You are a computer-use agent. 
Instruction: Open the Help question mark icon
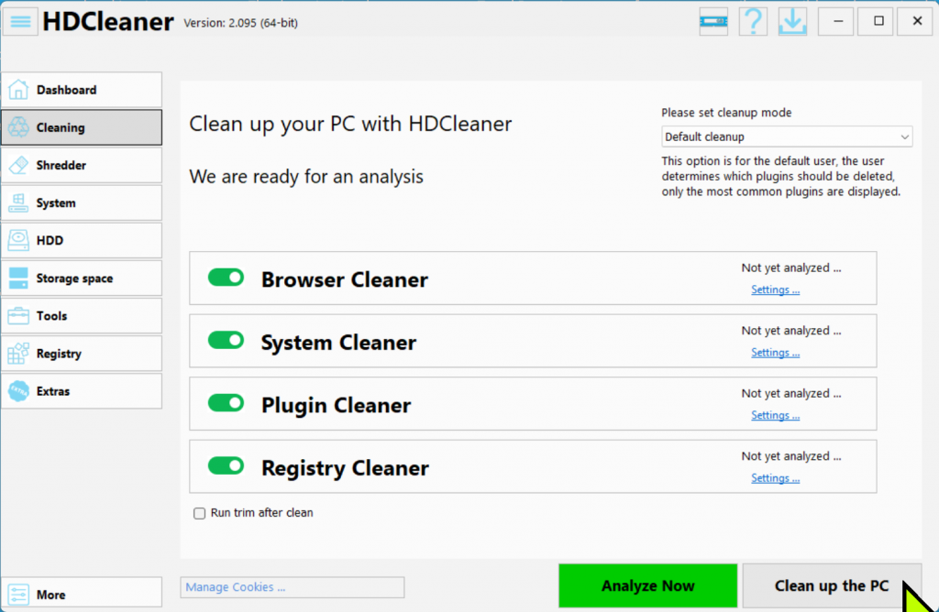[752, 21]
